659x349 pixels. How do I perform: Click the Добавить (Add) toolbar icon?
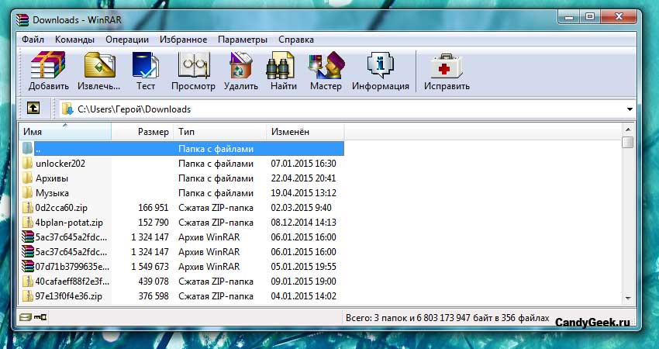coord(48,65)
